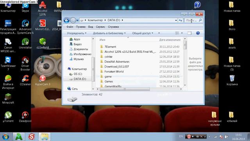Open the Windows Start button

5,137
